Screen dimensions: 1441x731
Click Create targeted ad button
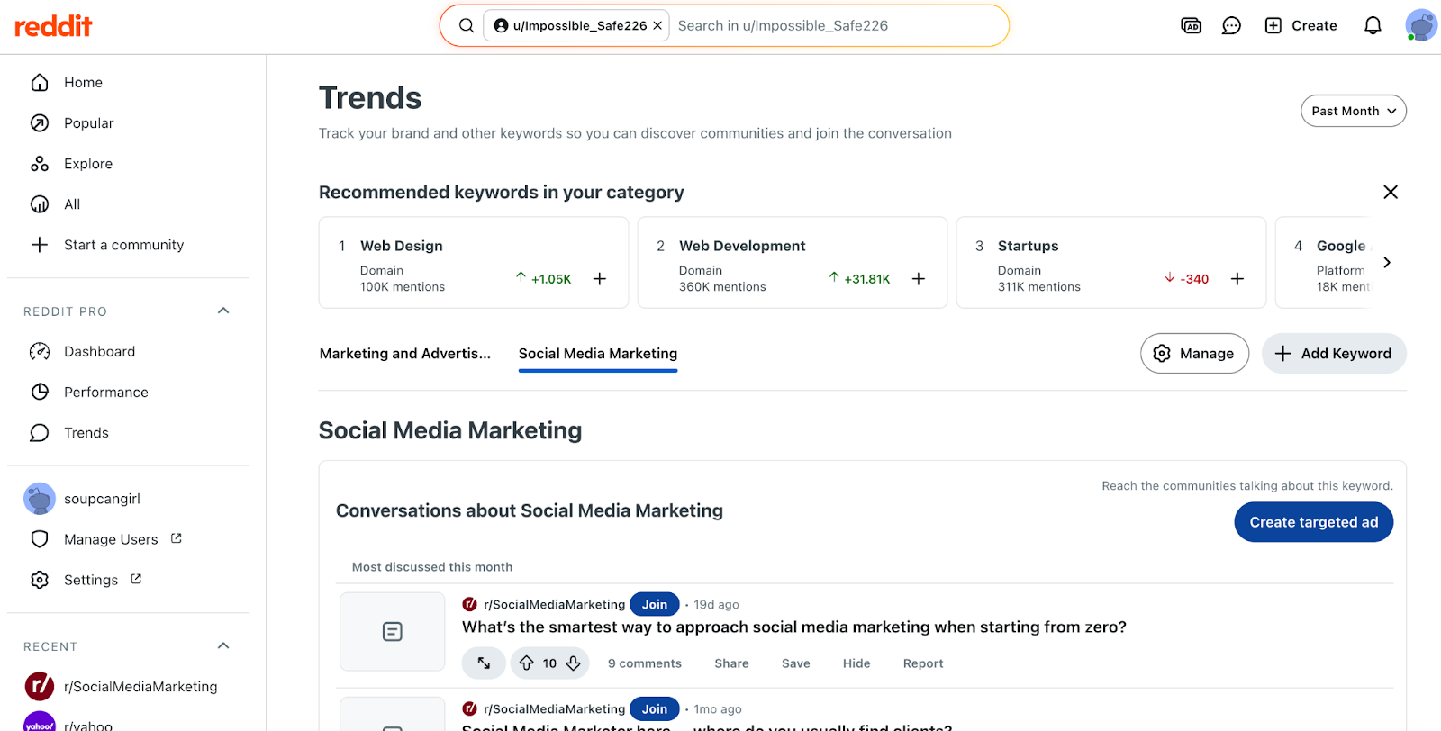click(1313, 522)
